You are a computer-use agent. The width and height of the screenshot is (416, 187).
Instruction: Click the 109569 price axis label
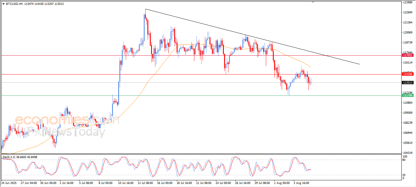(407, 113)
